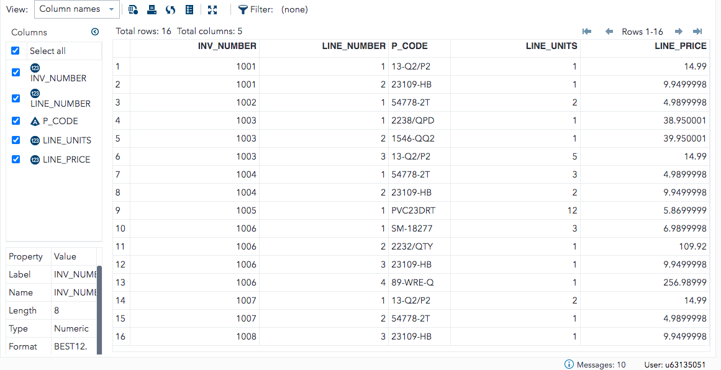Maximize the table view

212,9
